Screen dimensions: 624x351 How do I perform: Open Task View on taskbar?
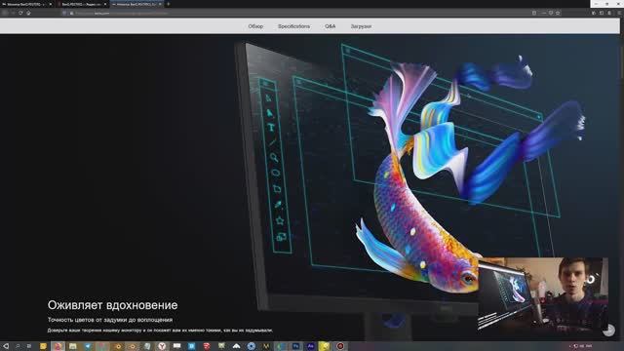(28, 346)
